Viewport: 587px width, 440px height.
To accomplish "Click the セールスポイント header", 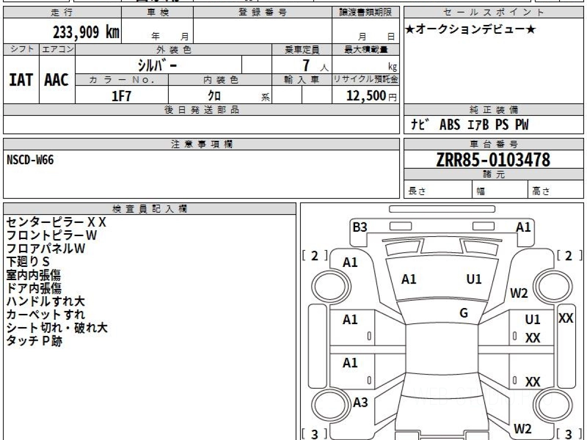I will point(494,13).
